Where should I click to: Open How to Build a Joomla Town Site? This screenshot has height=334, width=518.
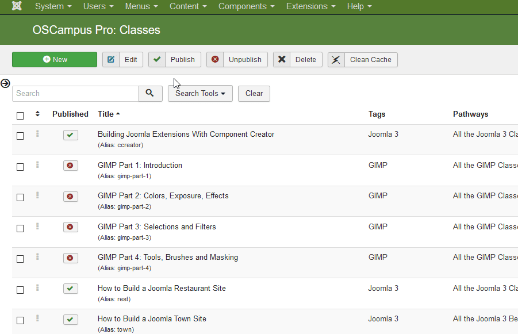[152, 318]
